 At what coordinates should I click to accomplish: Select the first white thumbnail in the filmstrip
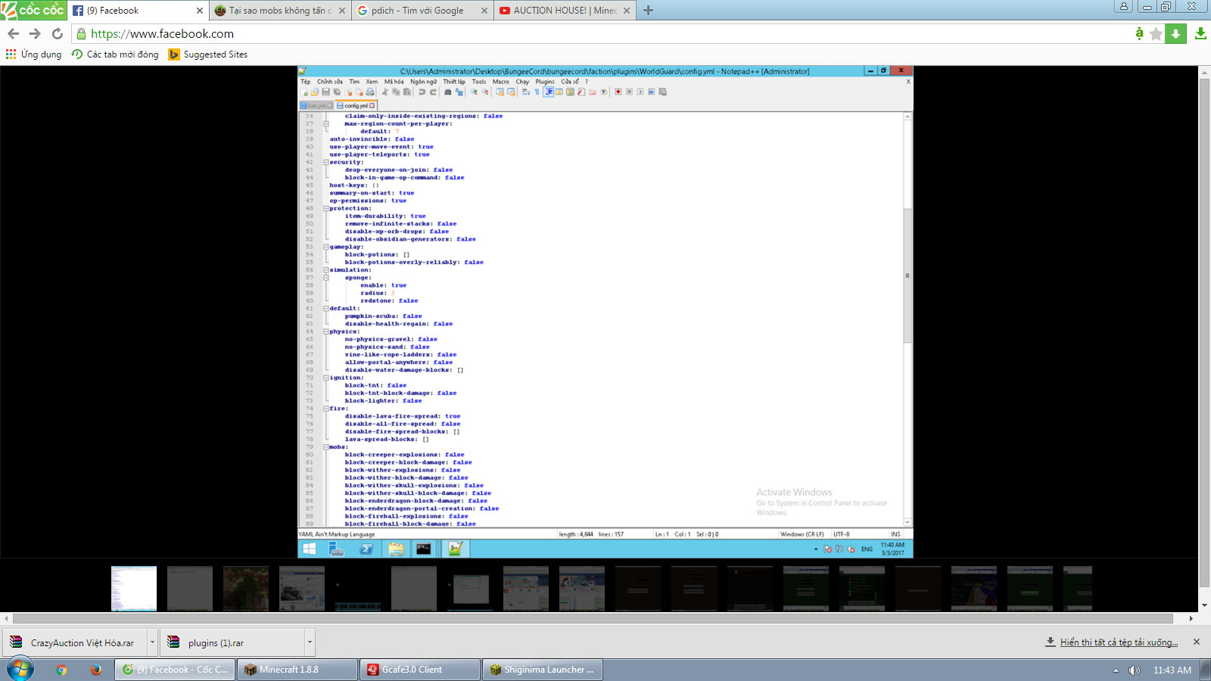point(134,588)
